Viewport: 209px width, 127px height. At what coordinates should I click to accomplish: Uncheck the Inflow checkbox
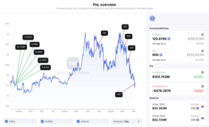pos(7,121)
